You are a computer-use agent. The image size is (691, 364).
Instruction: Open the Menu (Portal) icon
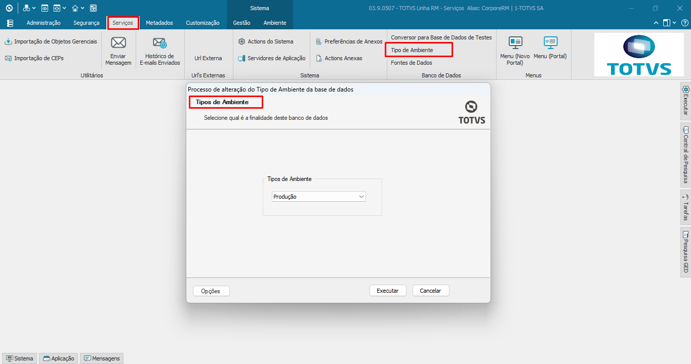550,42
